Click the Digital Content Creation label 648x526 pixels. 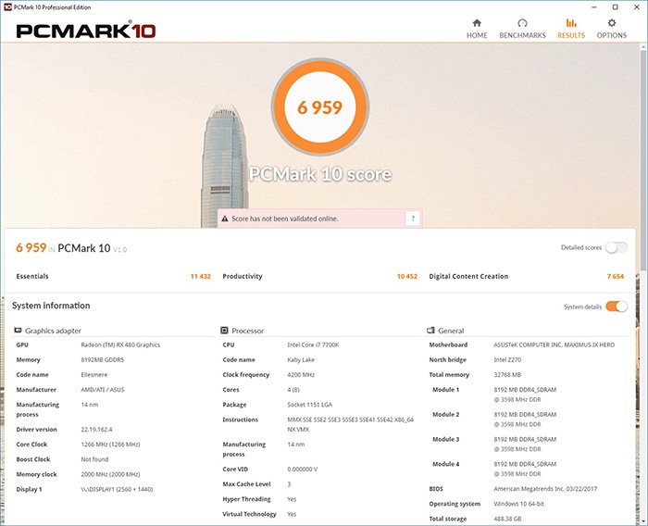pos(468,276)
